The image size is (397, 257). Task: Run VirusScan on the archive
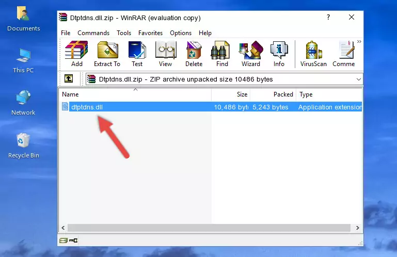tap(313, 54)
